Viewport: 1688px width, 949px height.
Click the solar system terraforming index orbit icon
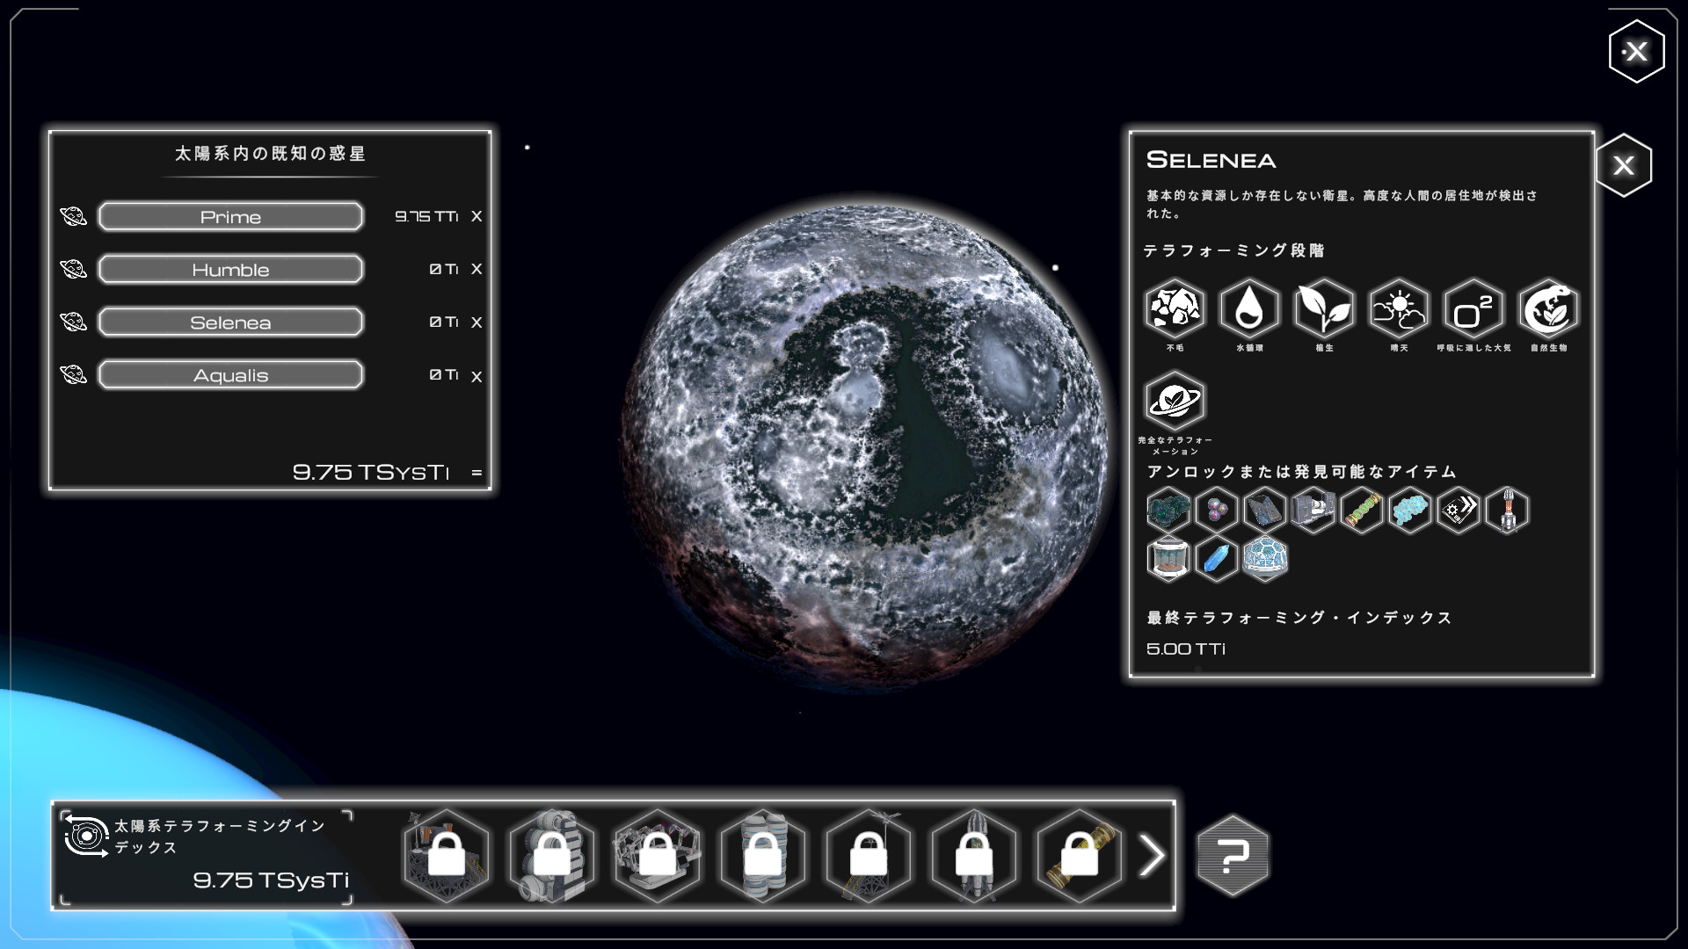[x=86, y=836]
